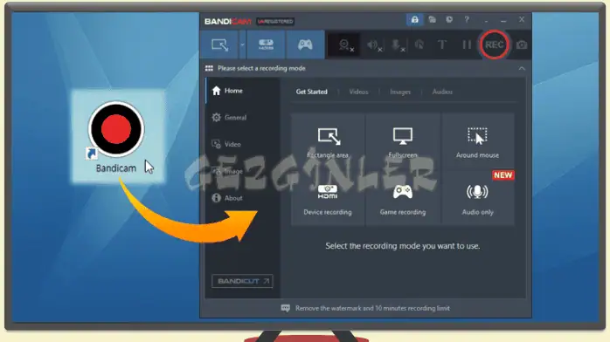Toggle the speaker sound icon

pos(374,45)
